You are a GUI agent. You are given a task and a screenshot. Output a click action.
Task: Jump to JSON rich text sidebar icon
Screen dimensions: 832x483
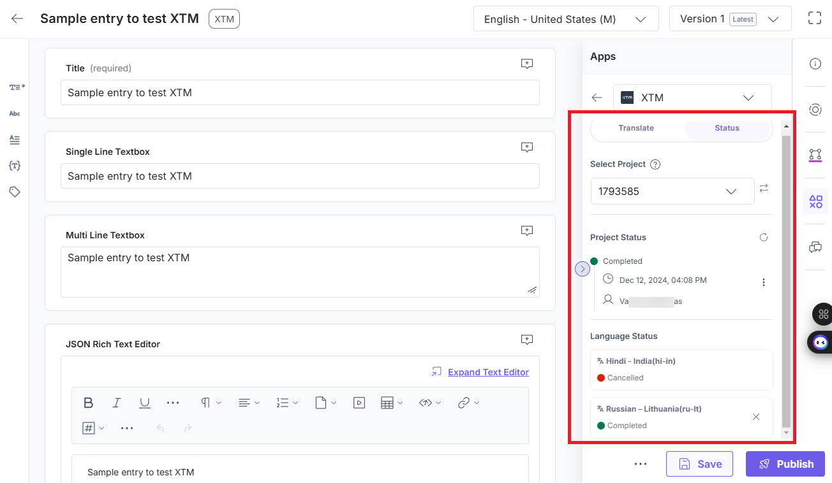[15, 166]
